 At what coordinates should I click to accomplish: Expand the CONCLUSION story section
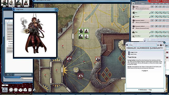[10, 48]
